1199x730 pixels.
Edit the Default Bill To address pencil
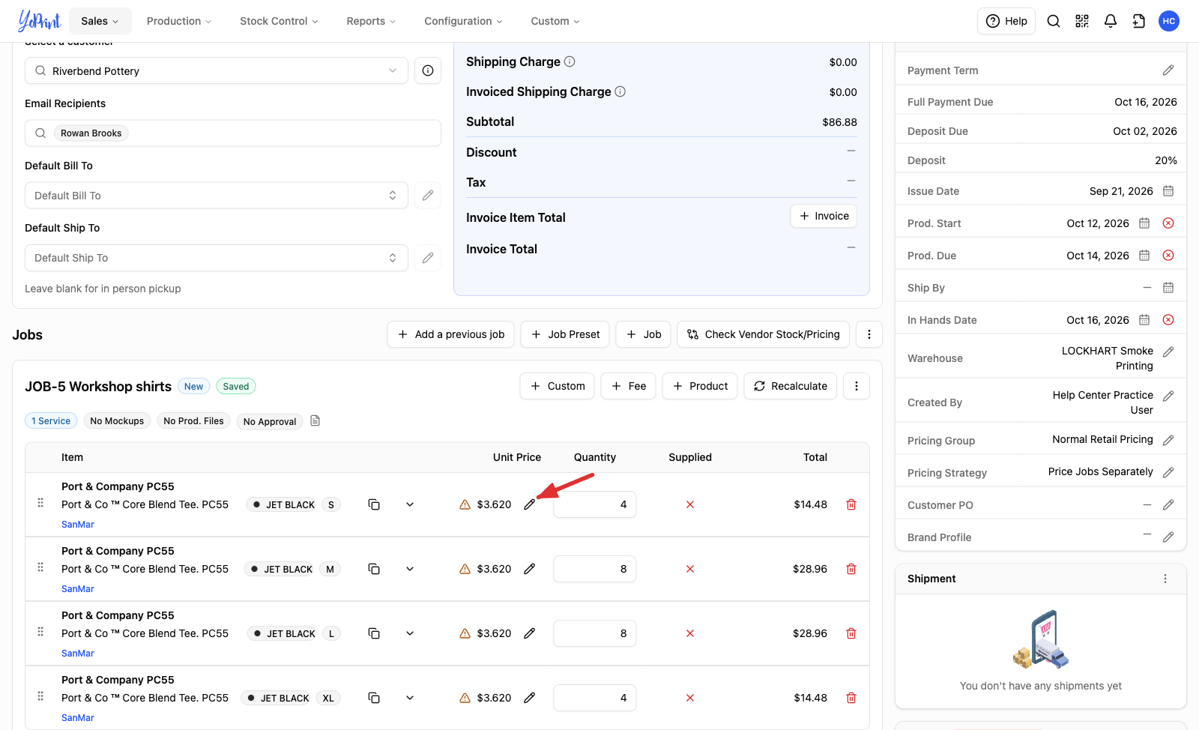coord(428,196)
